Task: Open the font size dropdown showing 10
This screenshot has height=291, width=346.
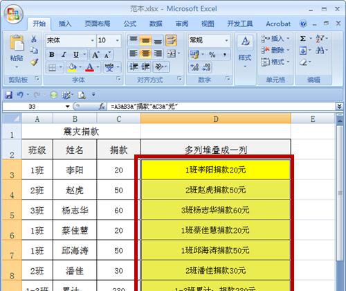Action: pos(118,40)
